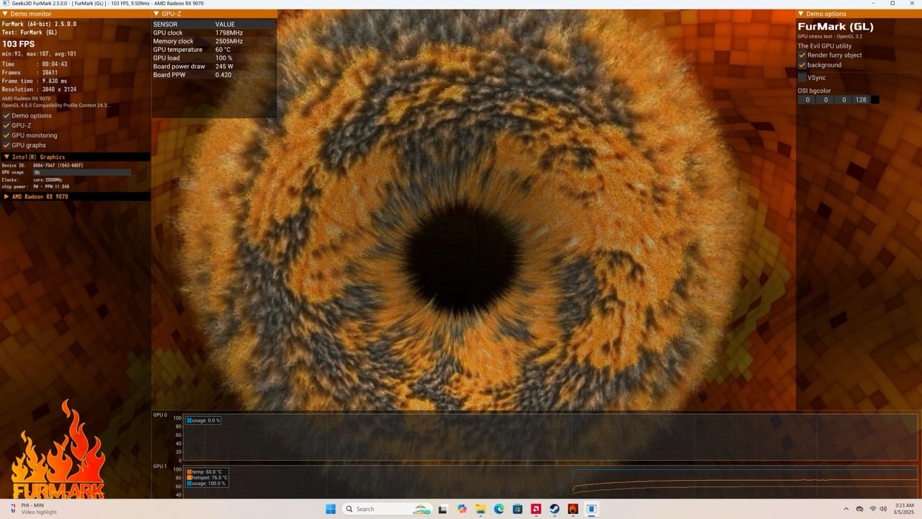Open Steam from the taskbar
Viewport: 922px width, 519px height.
(555, 509)
